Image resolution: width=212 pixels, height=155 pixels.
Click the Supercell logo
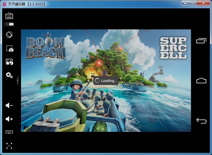pyautogui.click(x=173, y=48)
